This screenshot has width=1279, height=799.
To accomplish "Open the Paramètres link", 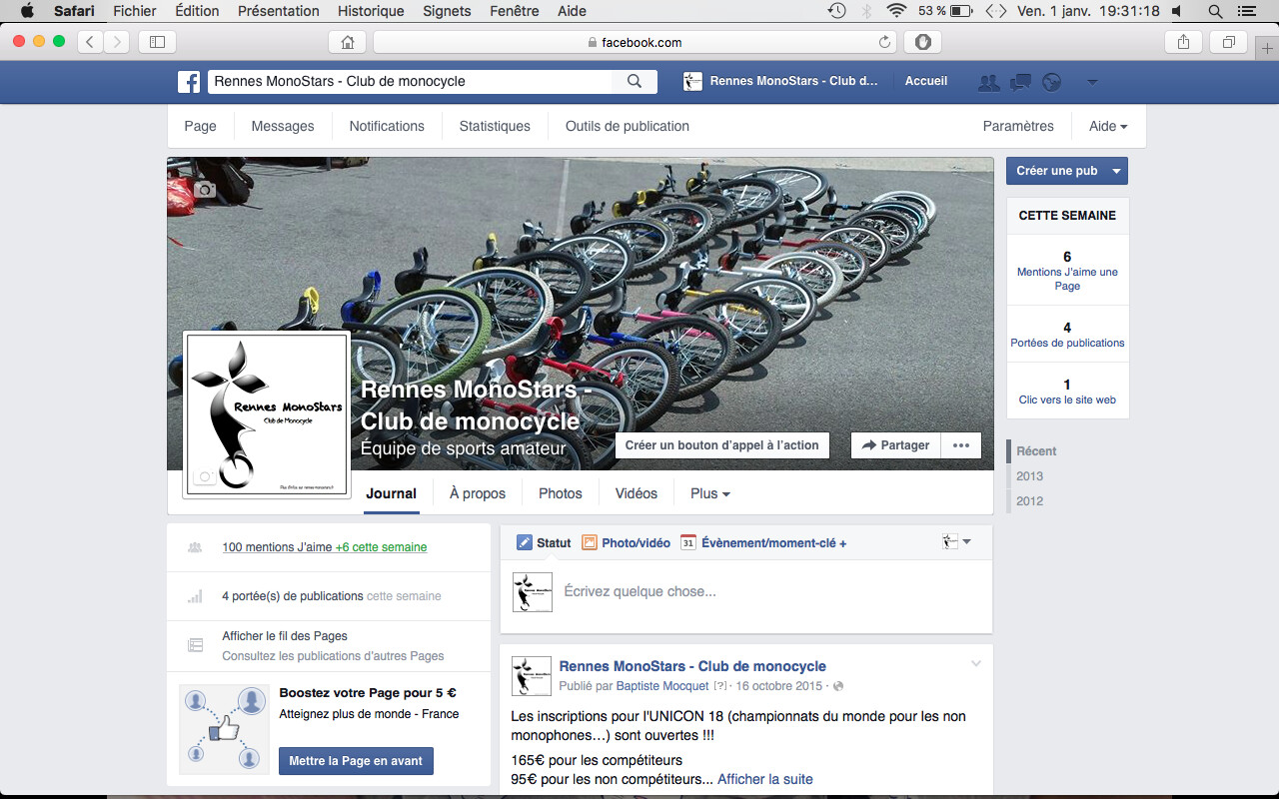I will click(1018, 126).
